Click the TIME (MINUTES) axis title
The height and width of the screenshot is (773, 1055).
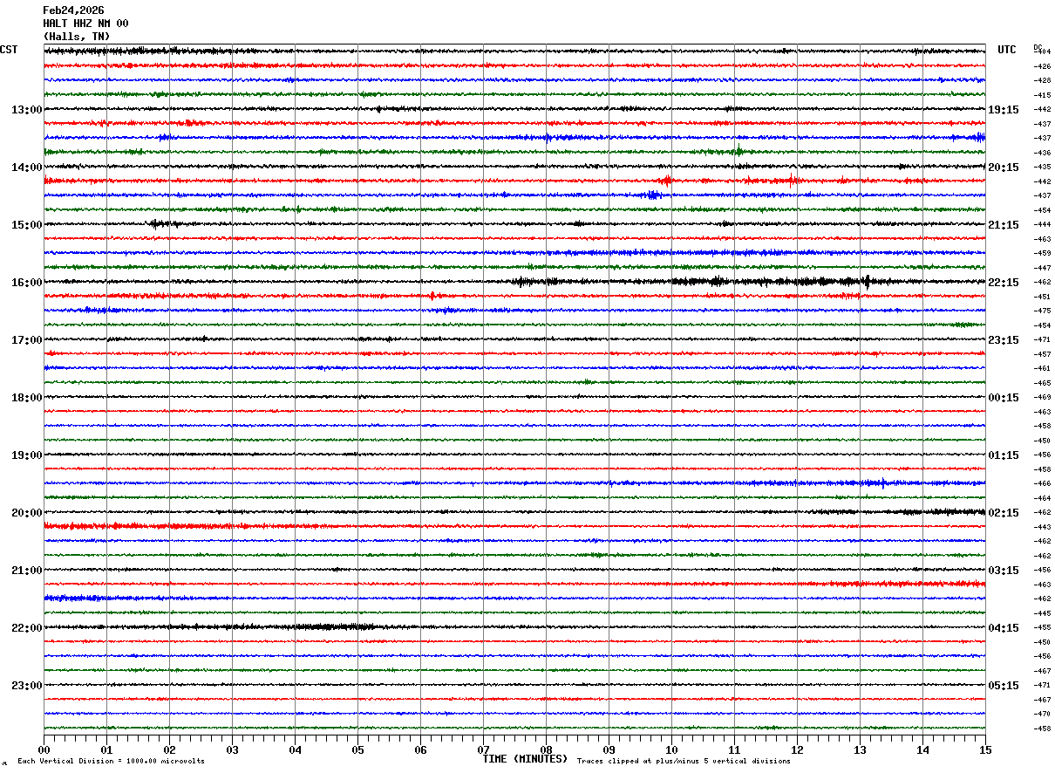tap(525, 759)
